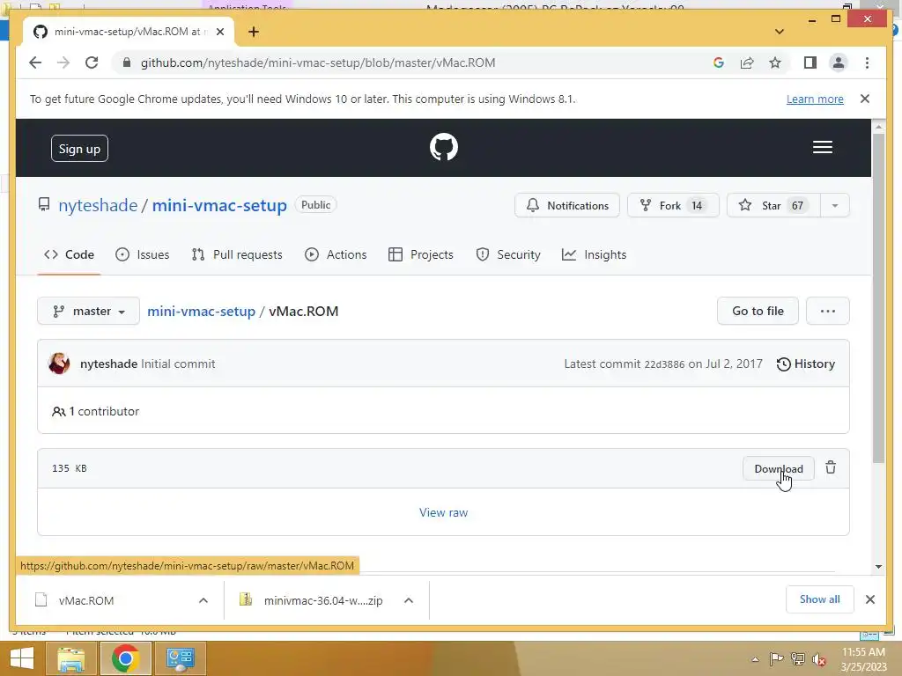Star the repository

[x=773, y=205]
